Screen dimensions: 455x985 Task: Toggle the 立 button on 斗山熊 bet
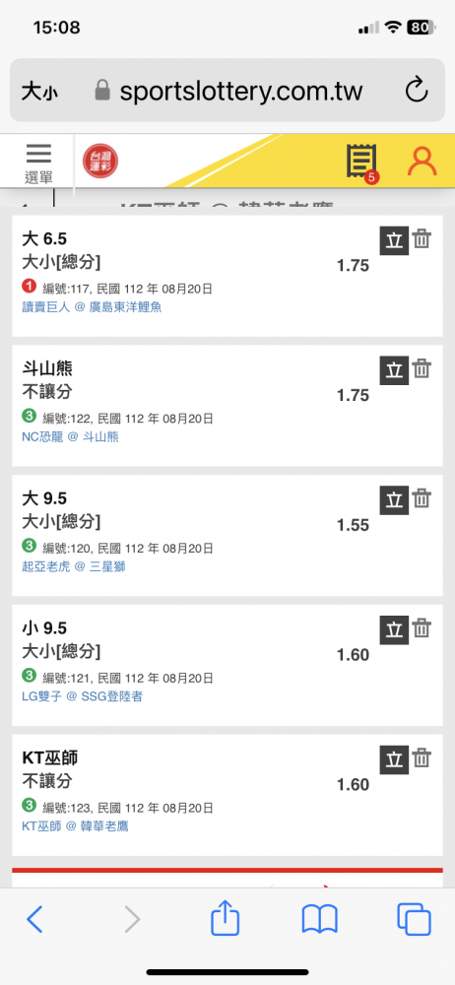[394, 370]
